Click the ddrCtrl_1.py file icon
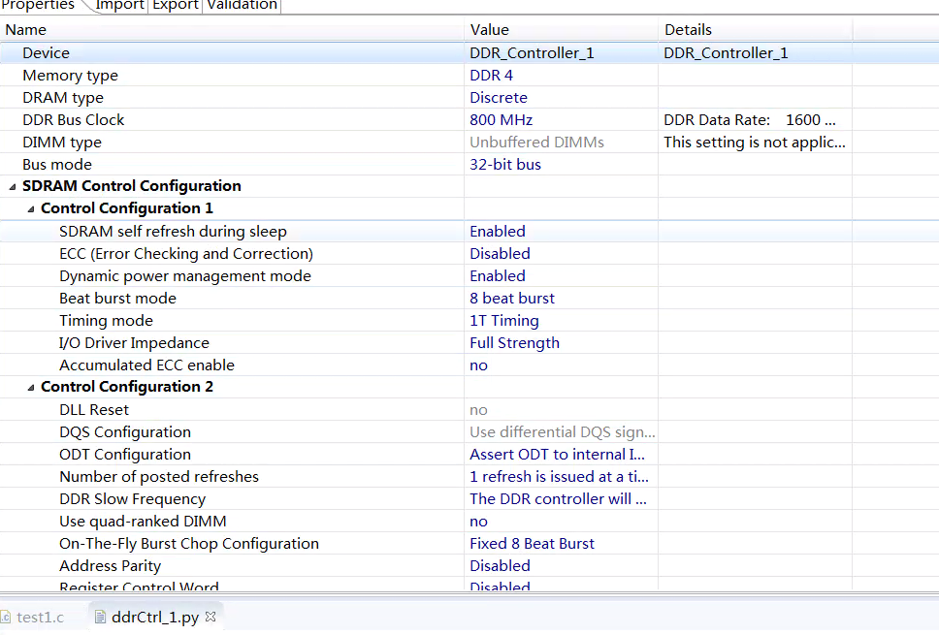Viewport: 939px width, 635px height. point(100,617)
